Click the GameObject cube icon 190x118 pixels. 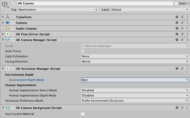(5, 4)
